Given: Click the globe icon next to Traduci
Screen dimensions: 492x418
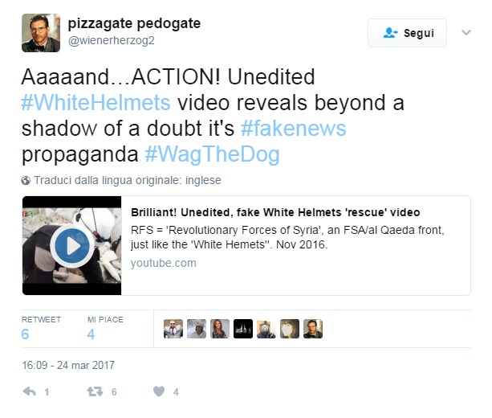Looking at the screenshot, I should (x=26, y=180).
